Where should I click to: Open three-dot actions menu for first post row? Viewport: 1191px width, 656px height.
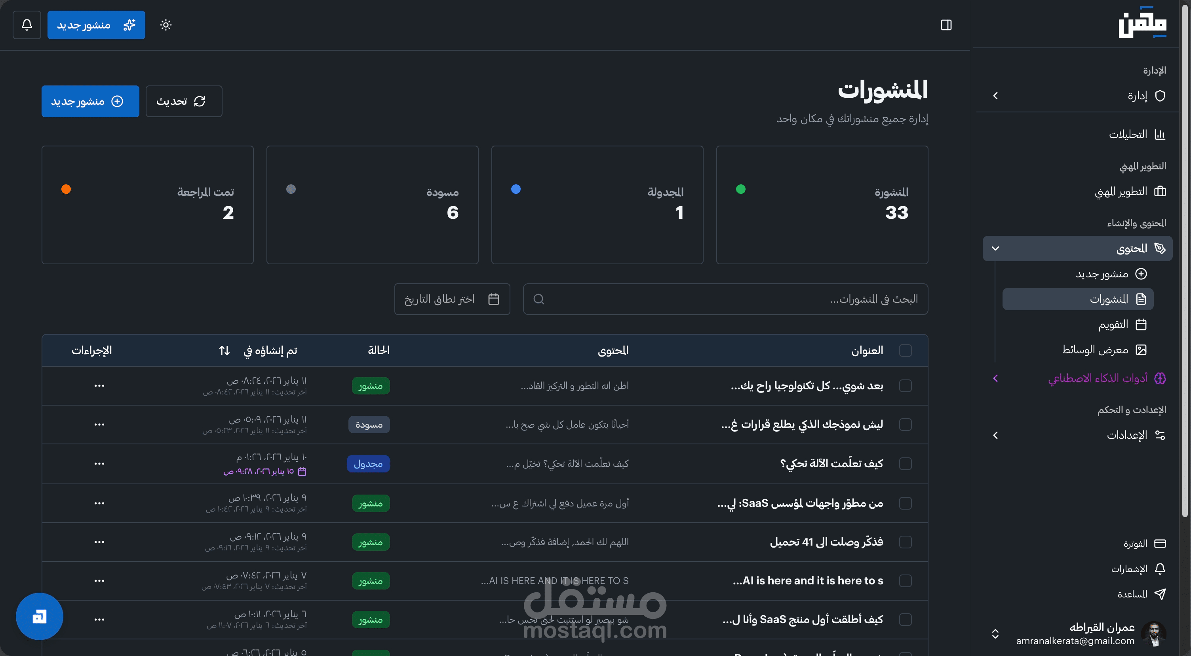coord(99,386)
